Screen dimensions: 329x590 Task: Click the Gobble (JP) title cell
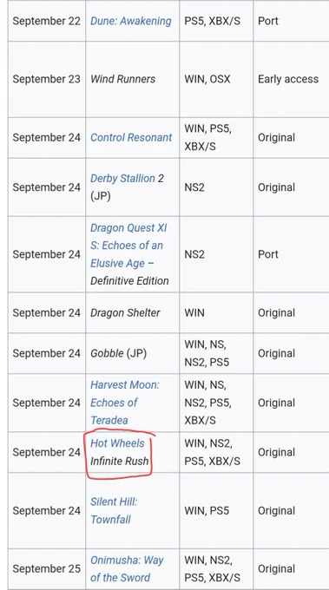click(x=133, y=353)
